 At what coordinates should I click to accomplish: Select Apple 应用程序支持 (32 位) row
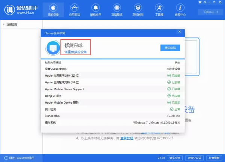click(x=112, y=75)
